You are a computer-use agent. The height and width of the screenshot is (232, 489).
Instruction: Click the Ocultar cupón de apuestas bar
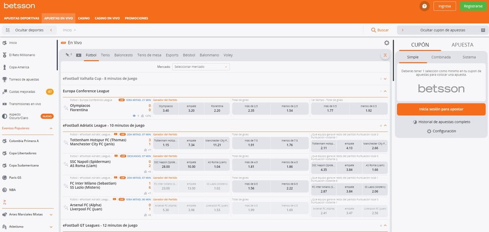click(x=443, y=30)
